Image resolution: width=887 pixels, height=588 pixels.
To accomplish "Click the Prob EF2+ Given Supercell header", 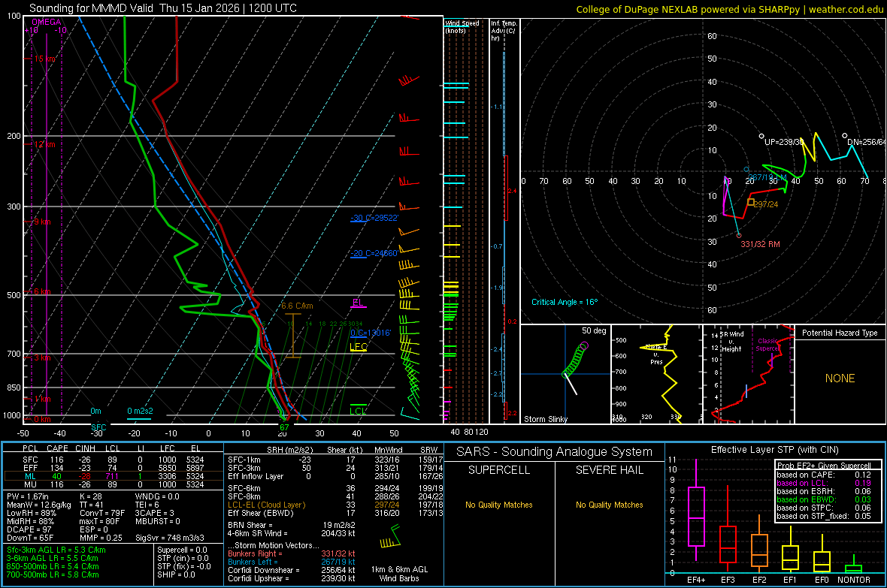I will [x=824, y=466].
